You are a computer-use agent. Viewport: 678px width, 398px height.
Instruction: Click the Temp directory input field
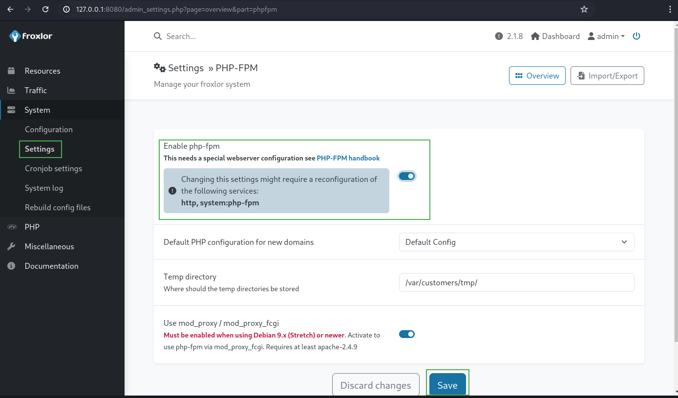[516, 282]
